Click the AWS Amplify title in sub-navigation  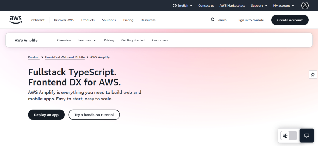pos(26,40)
